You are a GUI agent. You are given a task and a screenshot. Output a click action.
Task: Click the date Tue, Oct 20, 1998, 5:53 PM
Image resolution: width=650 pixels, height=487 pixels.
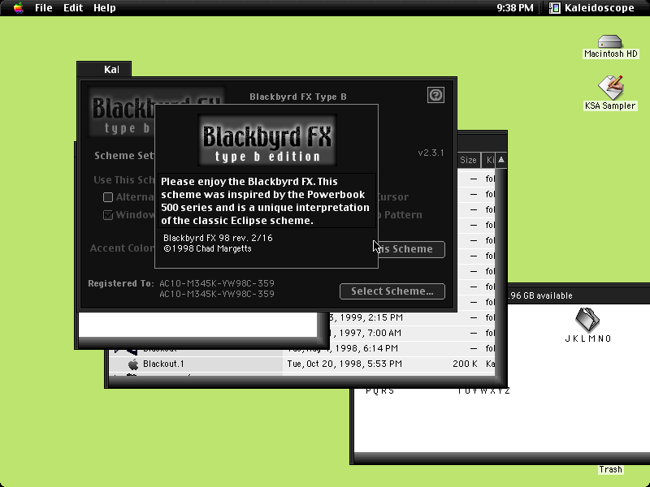point(344,364)
